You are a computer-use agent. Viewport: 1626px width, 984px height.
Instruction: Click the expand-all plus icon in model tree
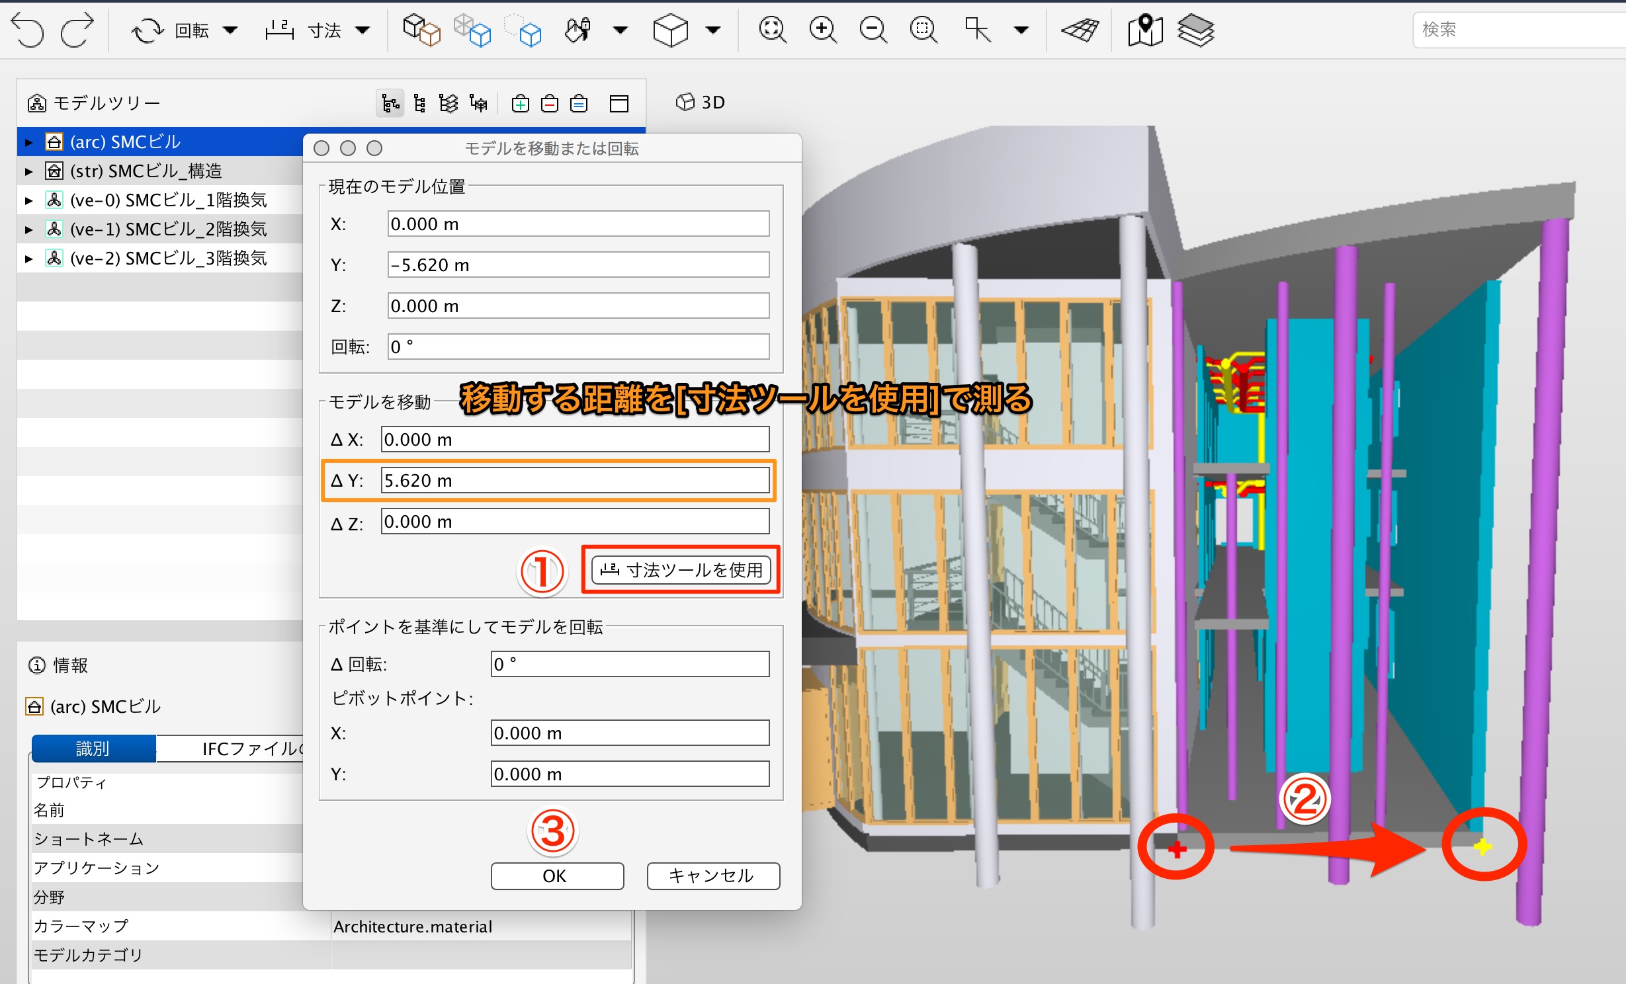(x=521, y=104)
